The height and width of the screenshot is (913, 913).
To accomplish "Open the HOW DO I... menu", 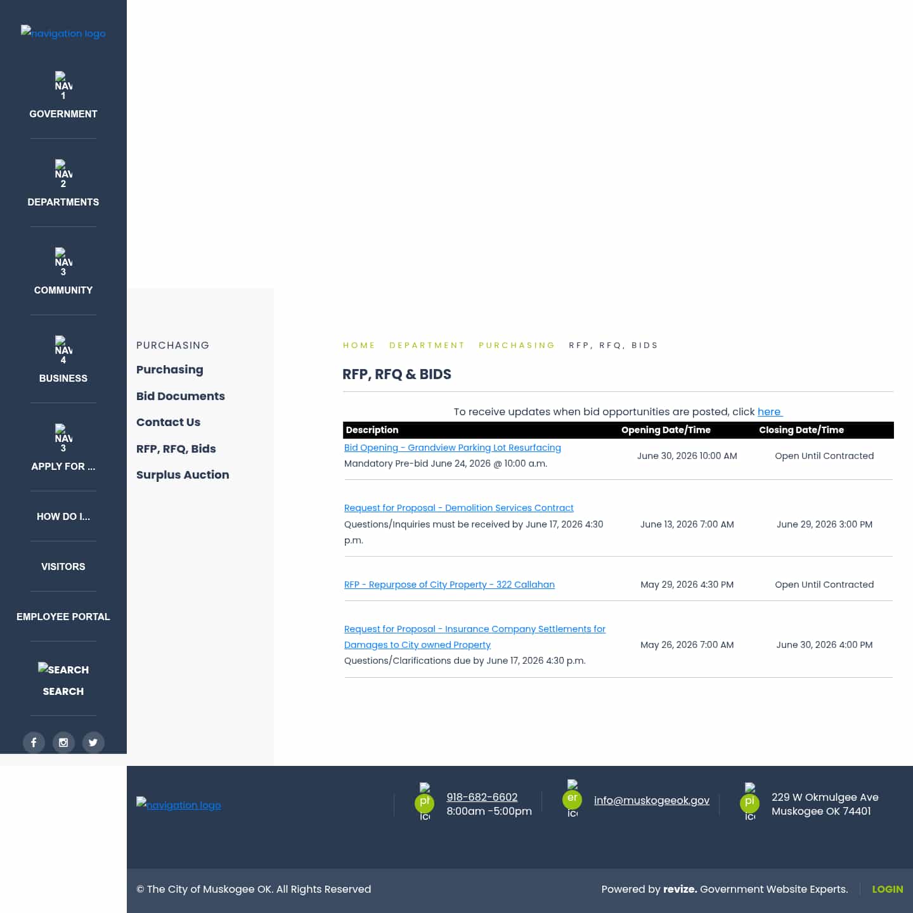I will tap(63, 517).
